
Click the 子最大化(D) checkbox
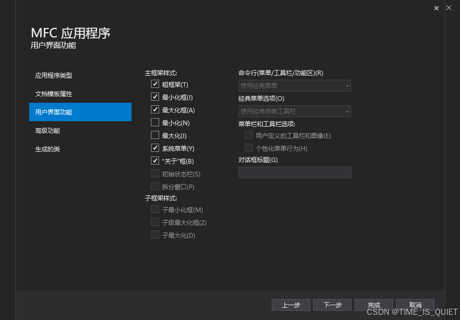tap(155, 235)
